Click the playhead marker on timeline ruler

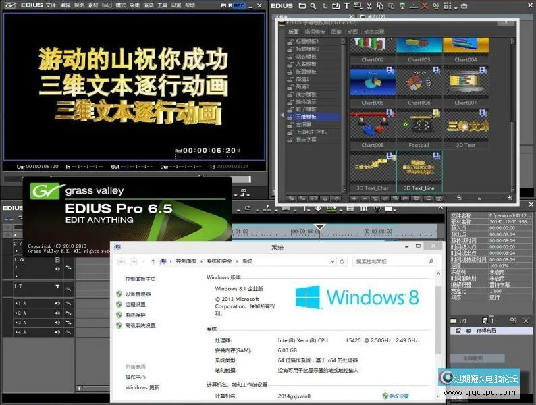[319, 227]
